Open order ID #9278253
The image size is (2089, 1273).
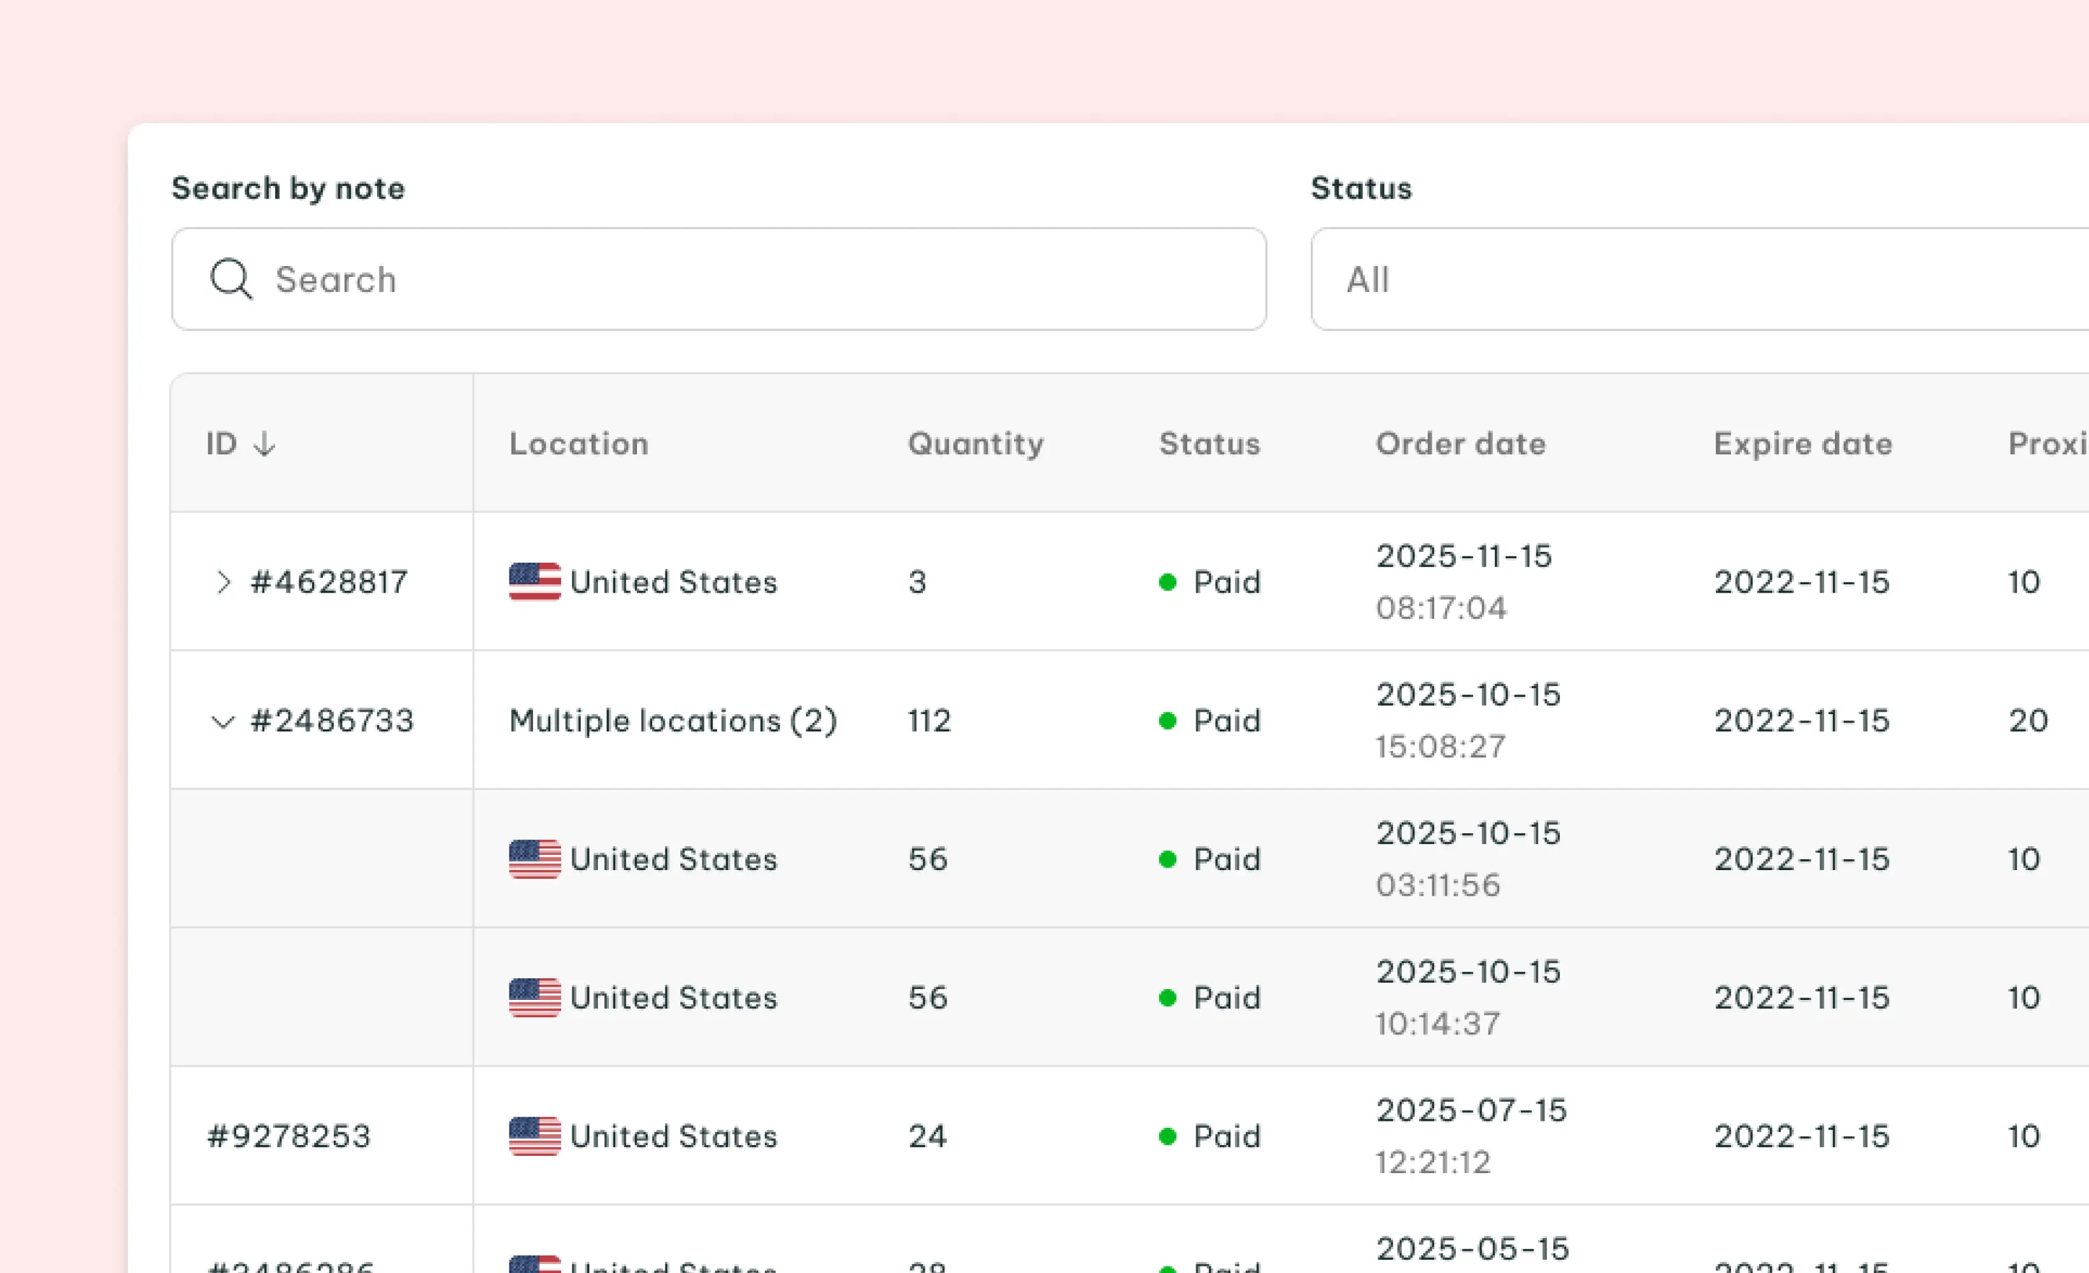click(289, 1136)
